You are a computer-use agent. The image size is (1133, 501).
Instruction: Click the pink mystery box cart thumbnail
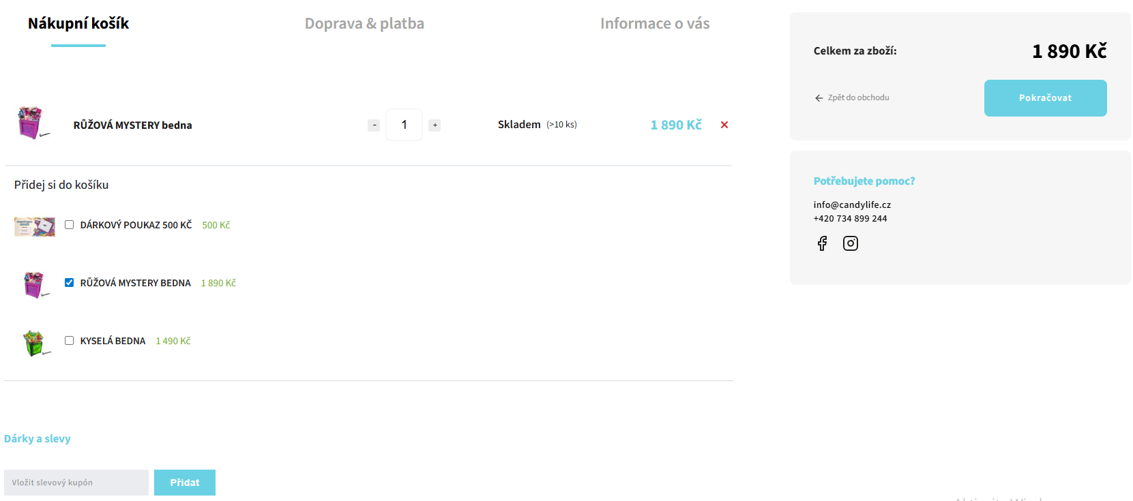pos(31,123)
